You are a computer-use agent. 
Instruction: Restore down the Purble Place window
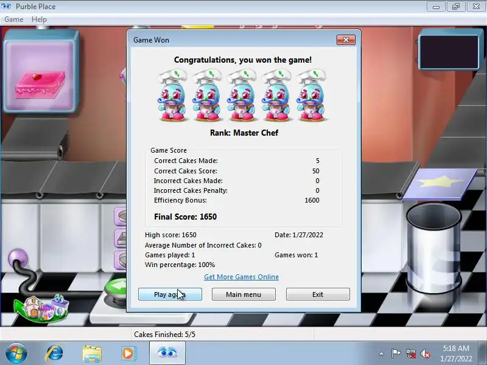pyautogui.click(x=455, y=7)
